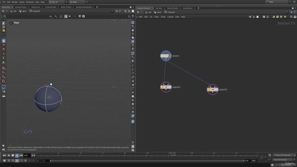Image resolution: width=297 pixels, height=167 pixels.
Task: Click the obj path segment in scene view
Action: pyautogui.click(x=13, y=11)
